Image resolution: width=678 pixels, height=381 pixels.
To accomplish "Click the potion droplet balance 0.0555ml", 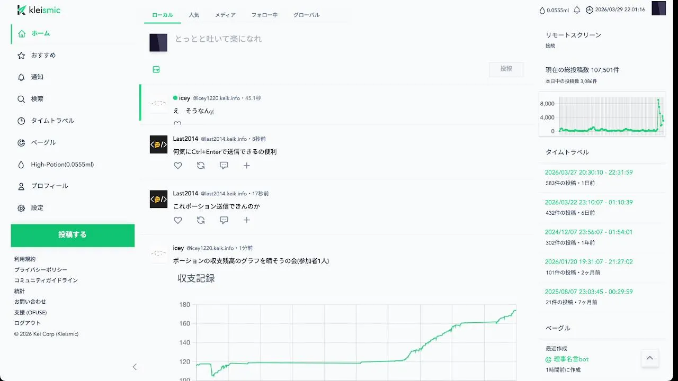I will [x=554, y=10].
